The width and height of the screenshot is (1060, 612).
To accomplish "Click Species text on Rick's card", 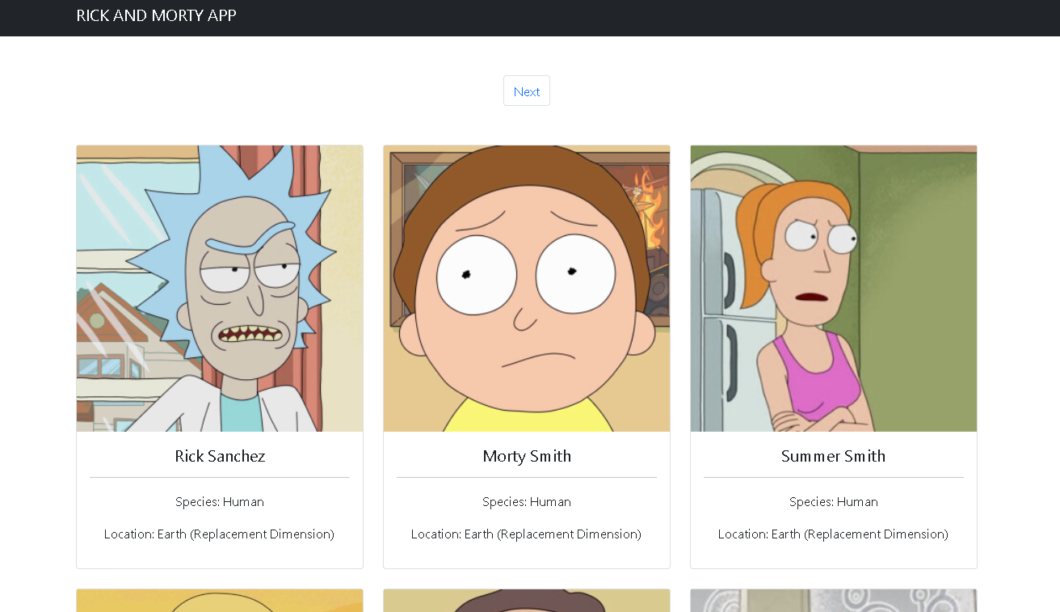I will pos(219,501).
